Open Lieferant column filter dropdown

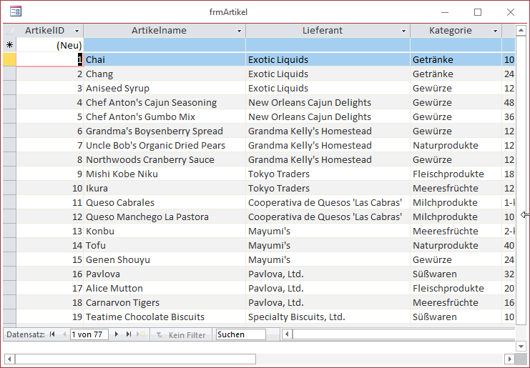(x=403, y=31)
